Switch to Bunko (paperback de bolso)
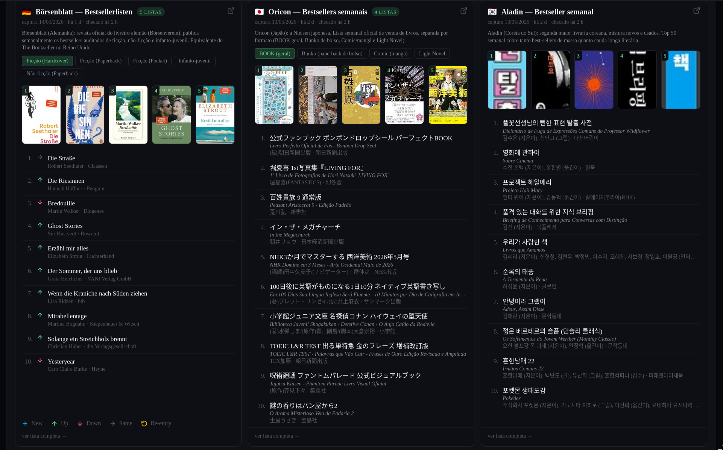Viewport: 723px width, 450px height. (332, 54)
